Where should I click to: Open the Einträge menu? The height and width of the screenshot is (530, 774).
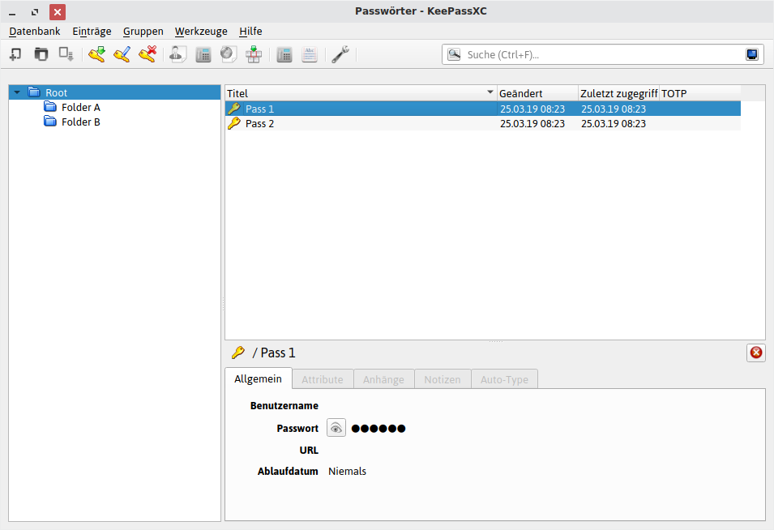tap(92, 31)
